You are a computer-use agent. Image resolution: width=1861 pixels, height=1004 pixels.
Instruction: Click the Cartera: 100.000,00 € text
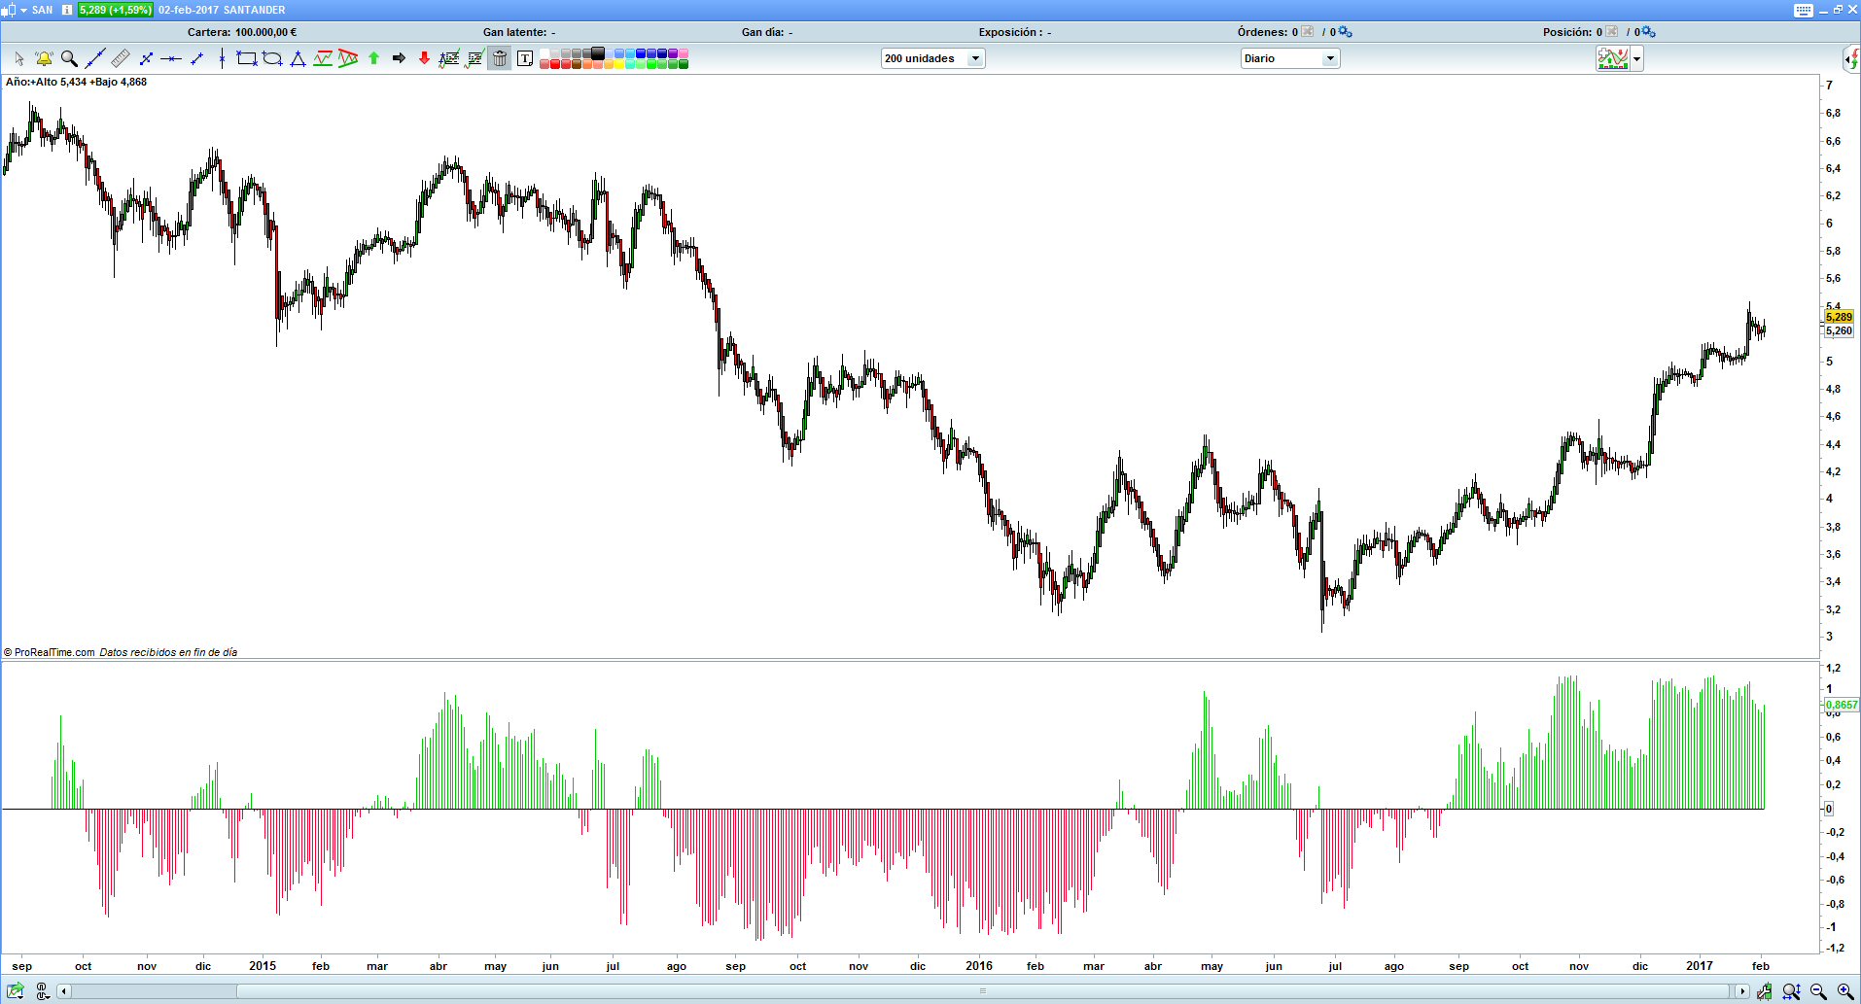click(242, 32)
